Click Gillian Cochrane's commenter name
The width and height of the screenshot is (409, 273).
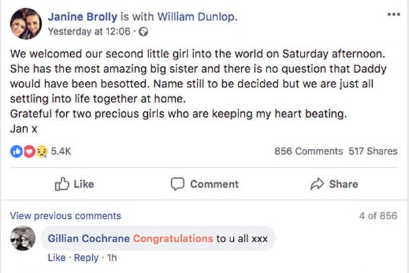tap(88, 238)
